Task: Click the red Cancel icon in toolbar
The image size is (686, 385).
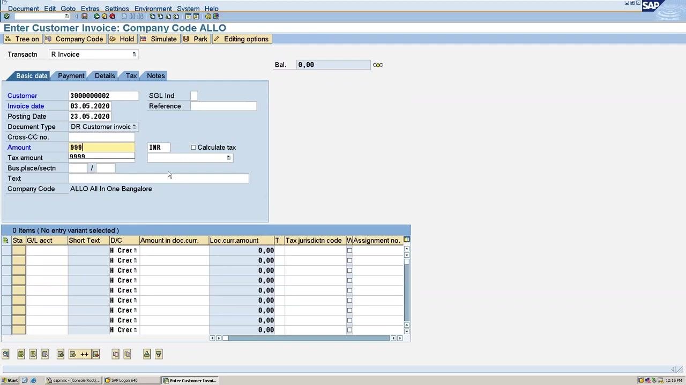Action: click(112, 17)
